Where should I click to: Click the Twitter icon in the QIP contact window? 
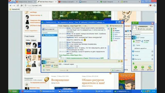coord(133,55)
